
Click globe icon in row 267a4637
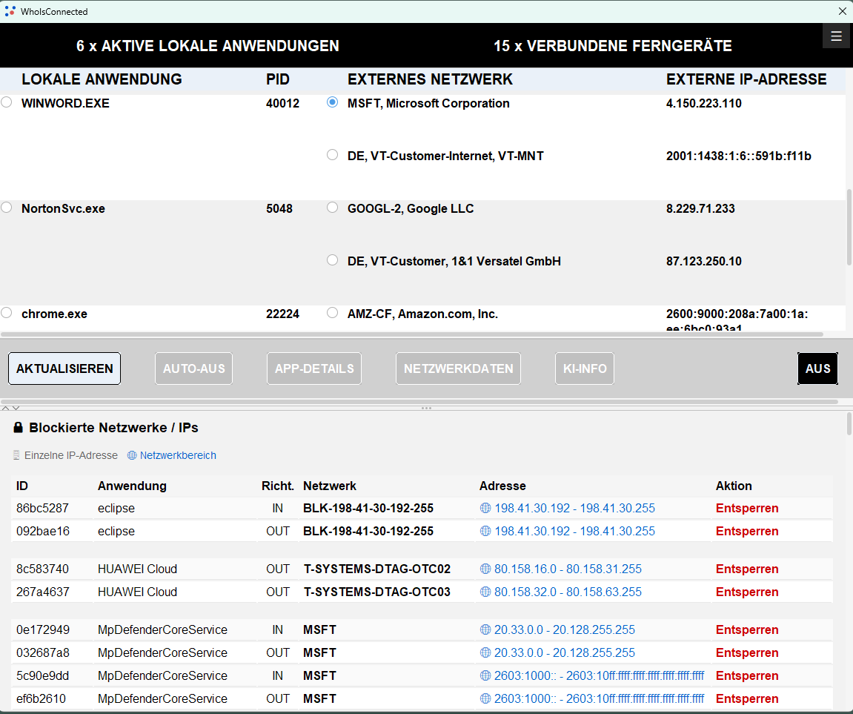pos(485,592)
